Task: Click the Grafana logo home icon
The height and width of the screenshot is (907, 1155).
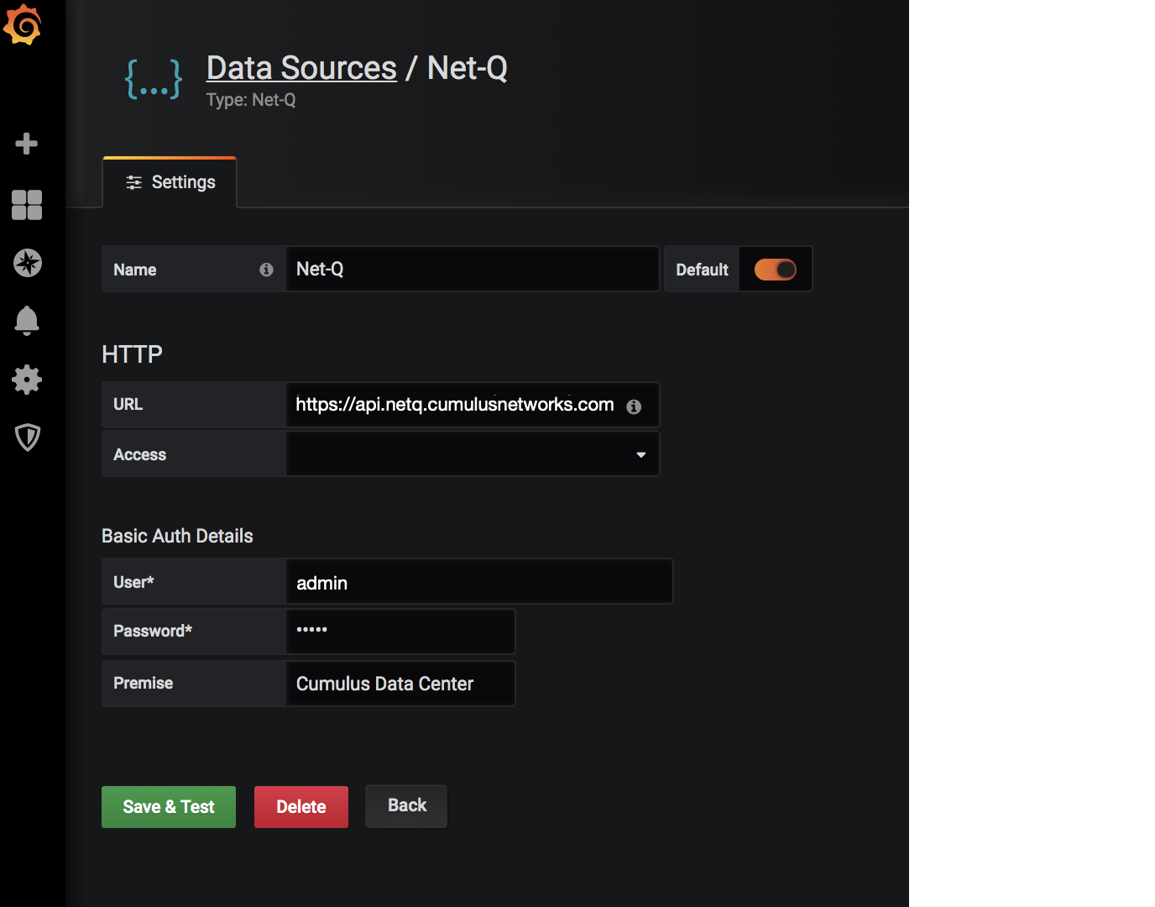Action: click(24, 24)
